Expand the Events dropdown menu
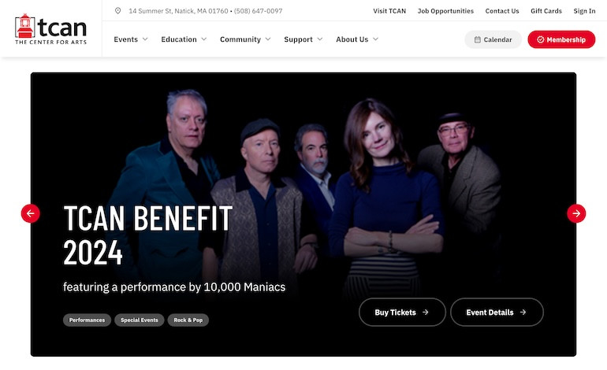The image size is (607, 370). [x=131, y=39]
